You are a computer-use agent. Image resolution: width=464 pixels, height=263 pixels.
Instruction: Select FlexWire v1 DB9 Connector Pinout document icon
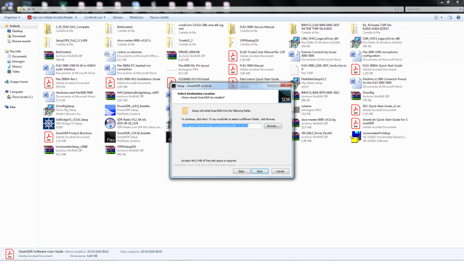355,83
